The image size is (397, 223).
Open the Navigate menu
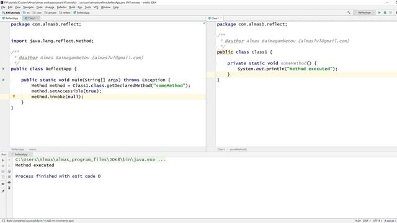pyautogui.click(x=29, y=7)
